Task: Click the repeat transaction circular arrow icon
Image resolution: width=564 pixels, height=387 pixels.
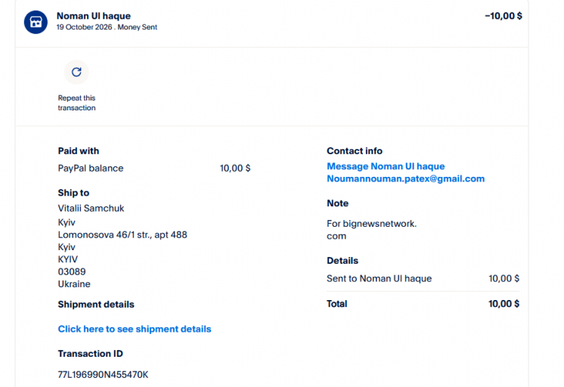Action: 76,72
